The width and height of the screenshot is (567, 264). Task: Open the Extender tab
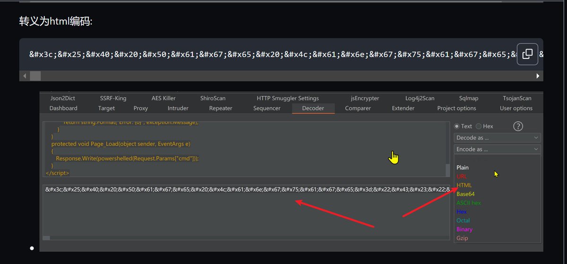point(403,108)
